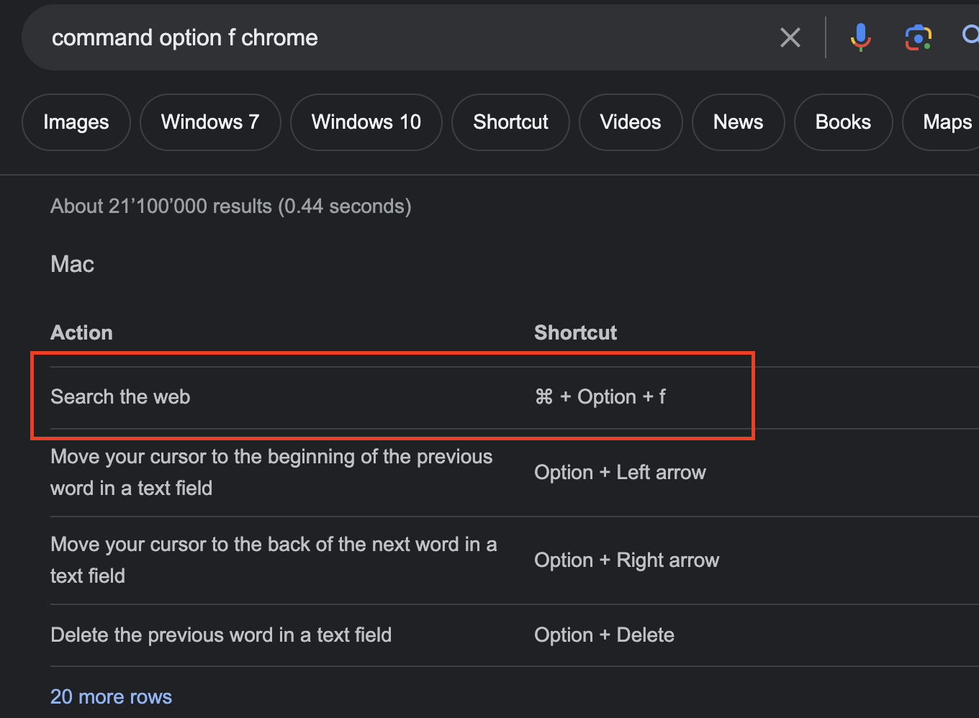
Task: Select the Action column header
Action: 81,332
